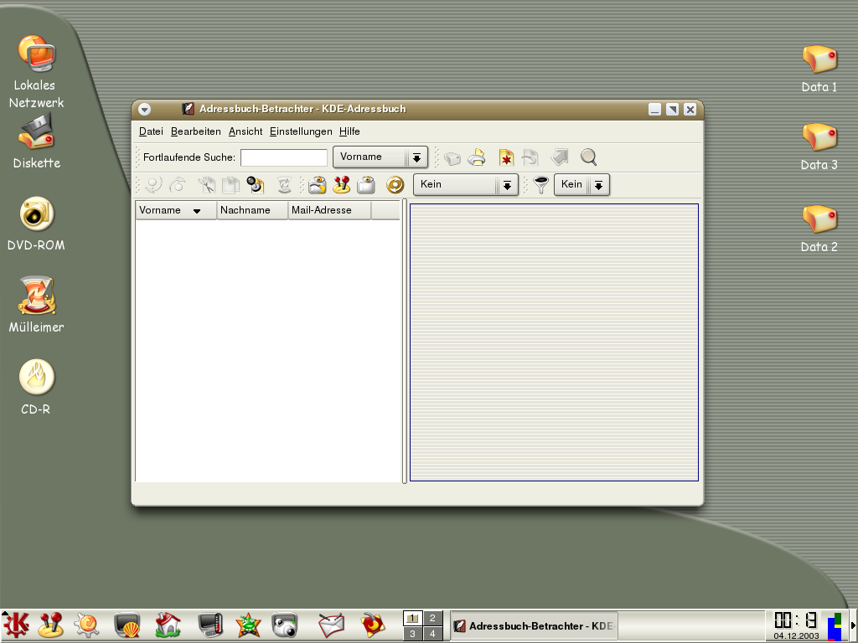
Task: Open the Data 3 drive desktop icon
Action: tap(819, 147)
